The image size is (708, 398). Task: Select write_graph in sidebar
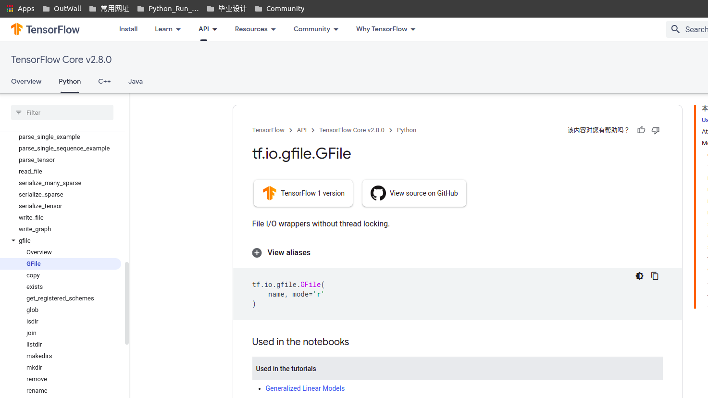35,229
